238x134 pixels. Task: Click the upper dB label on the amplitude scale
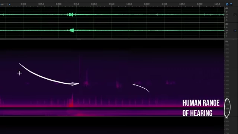click(x=226, y=8)
